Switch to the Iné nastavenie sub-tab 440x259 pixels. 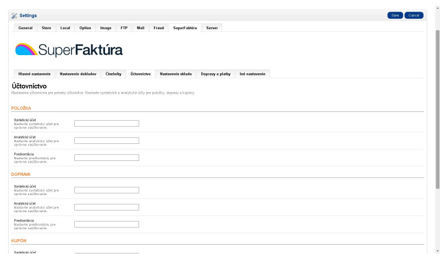(252, 74)
